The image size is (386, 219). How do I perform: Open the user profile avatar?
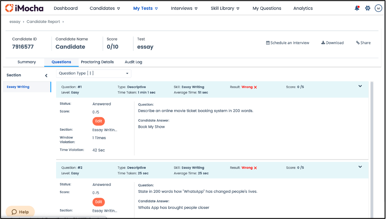[x=378, y=8]
